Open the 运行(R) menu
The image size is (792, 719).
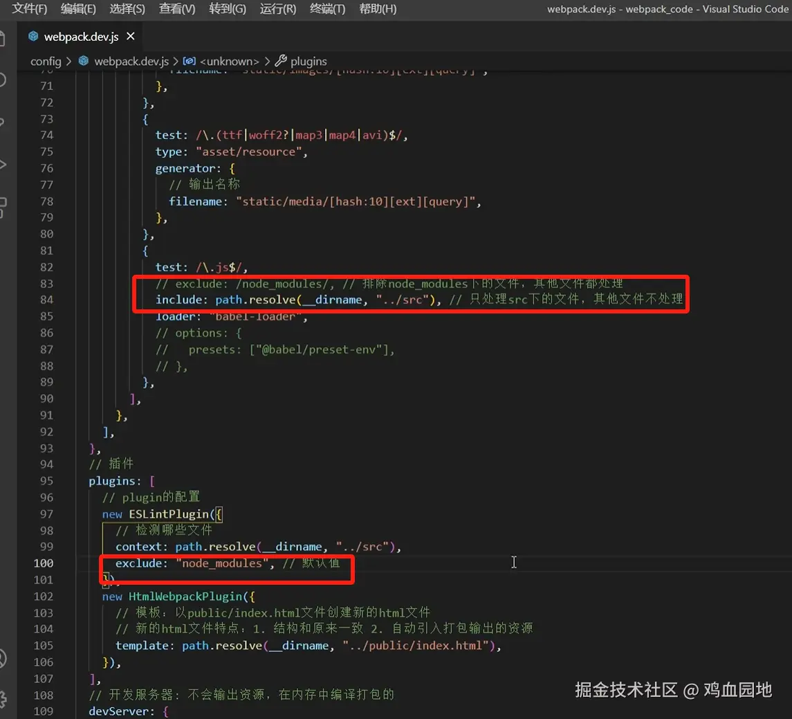pyautogui.click(x=278, y=8)
